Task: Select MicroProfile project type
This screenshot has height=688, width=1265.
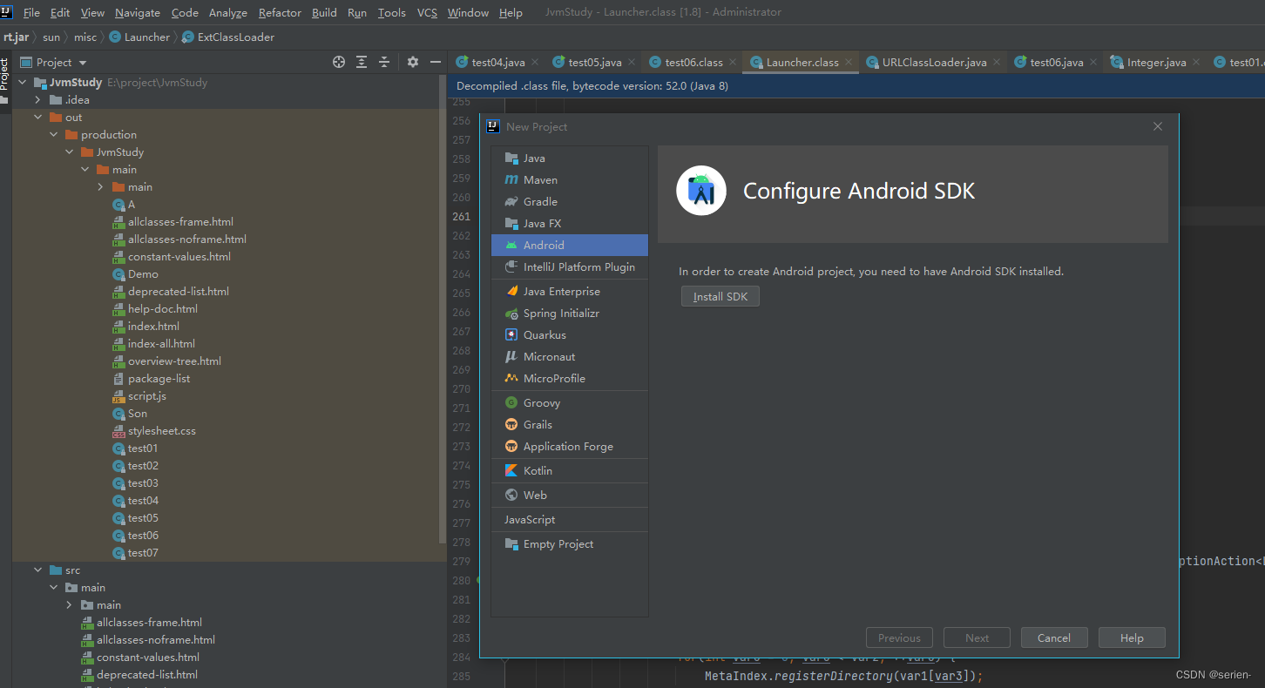Action: point(570,379)
